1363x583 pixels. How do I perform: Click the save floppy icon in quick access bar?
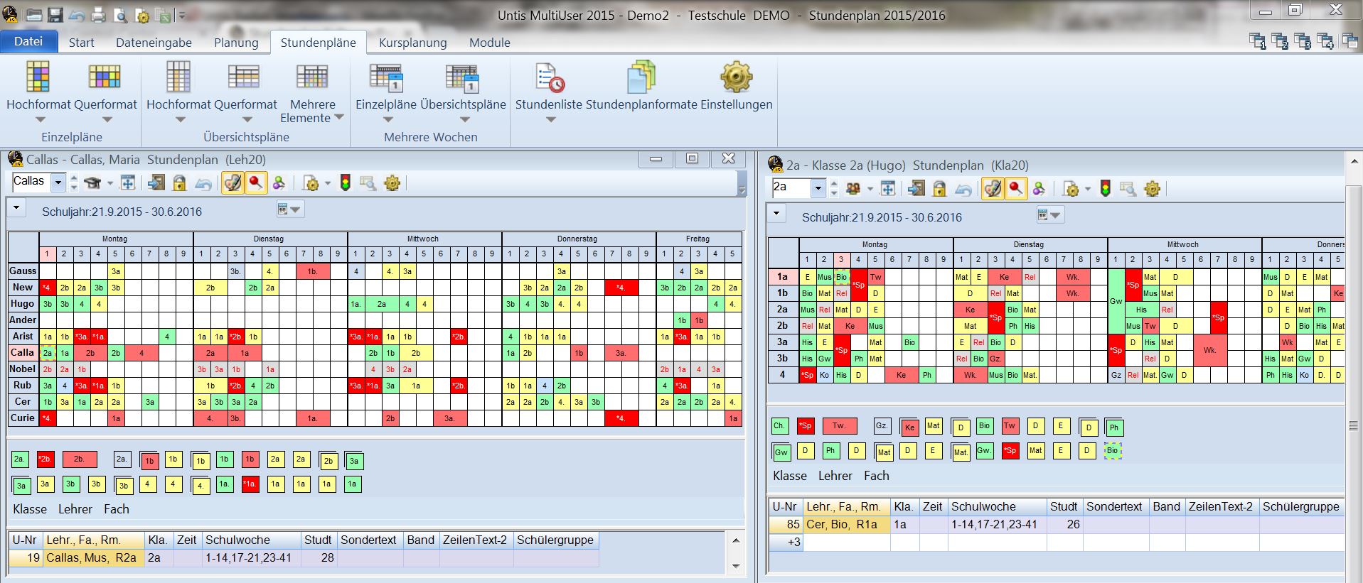click(x=55, y=15)
